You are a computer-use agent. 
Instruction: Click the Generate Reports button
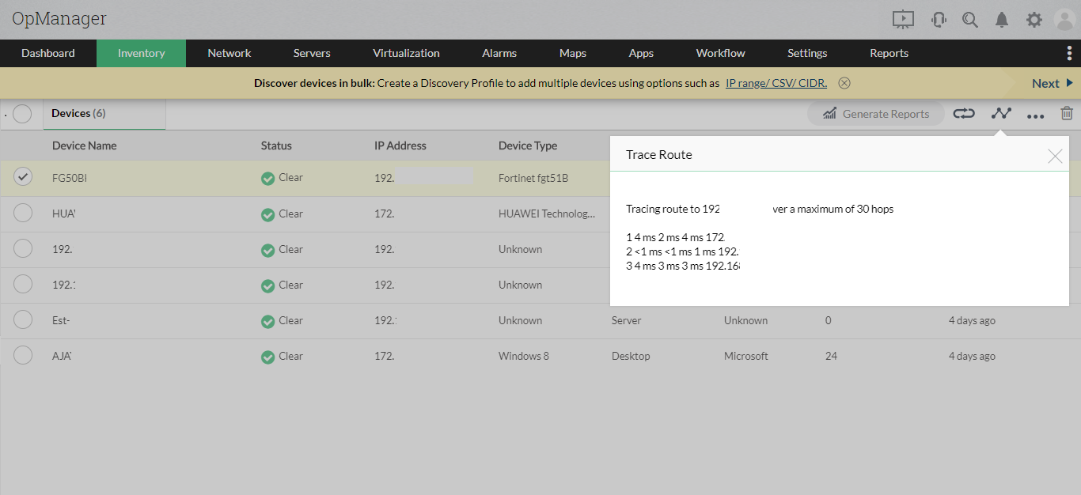[876, 114]
